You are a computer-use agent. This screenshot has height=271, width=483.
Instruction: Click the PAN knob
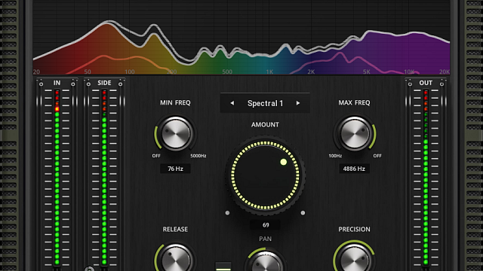266,261
